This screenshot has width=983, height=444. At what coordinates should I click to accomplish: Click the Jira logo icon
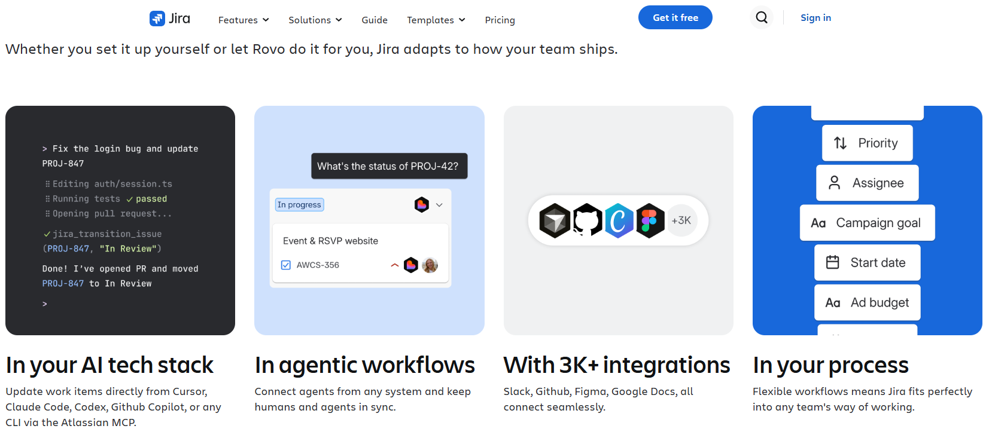click(157, 19)
